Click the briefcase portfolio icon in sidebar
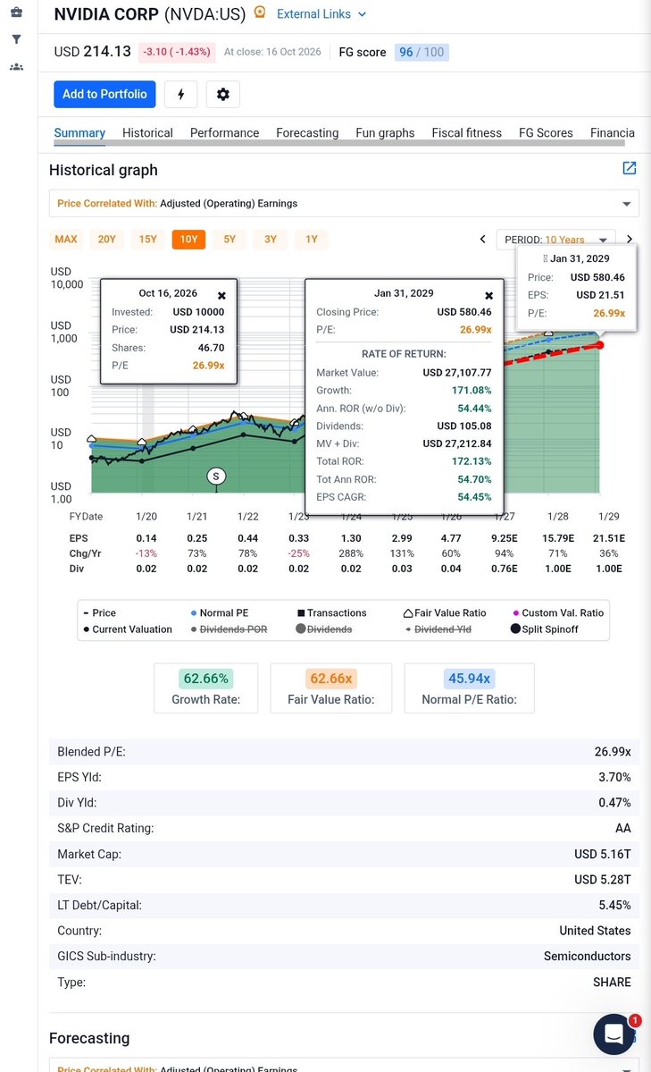 tap(16, 13)
